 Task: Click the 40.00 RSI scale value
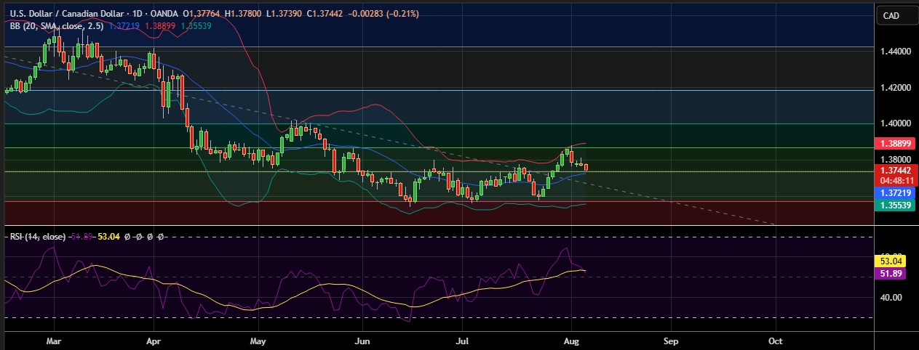click(x=891, y=297)
